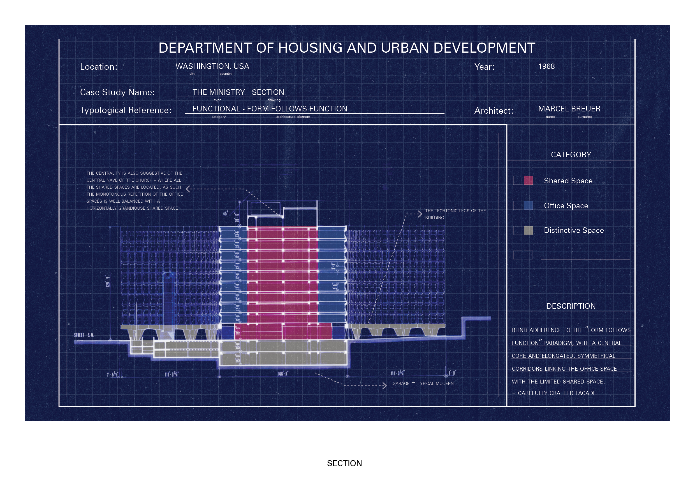The height and width of the screenshot is (491, 695).
Task: Click the Location field reading WASHINGTON, USA
Action: click(x=212, y=66)
